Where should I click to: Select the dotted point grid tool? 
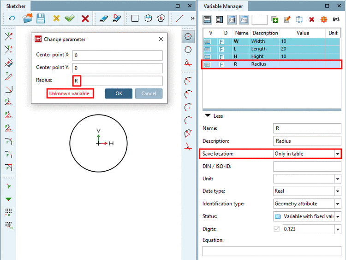[9, 212]
